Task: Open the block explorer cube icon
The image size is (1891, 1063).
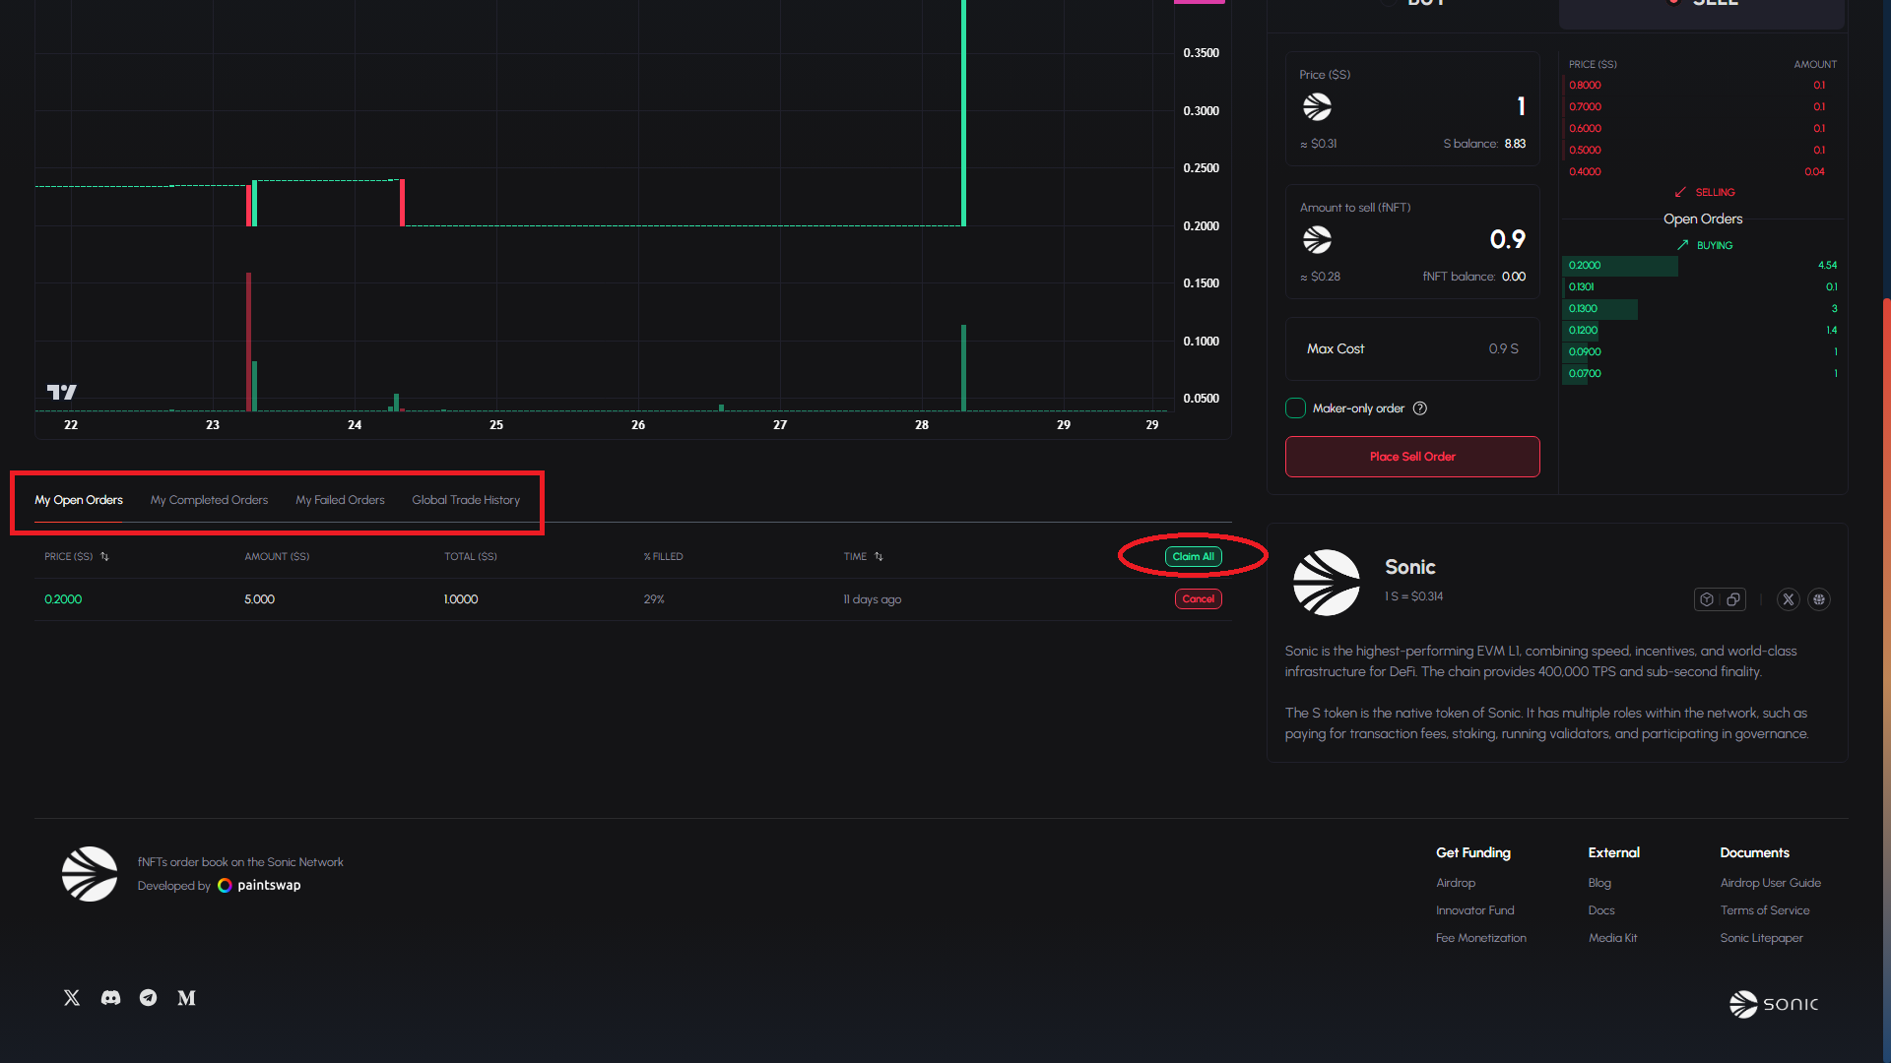Action: (x=1707, y=599)
